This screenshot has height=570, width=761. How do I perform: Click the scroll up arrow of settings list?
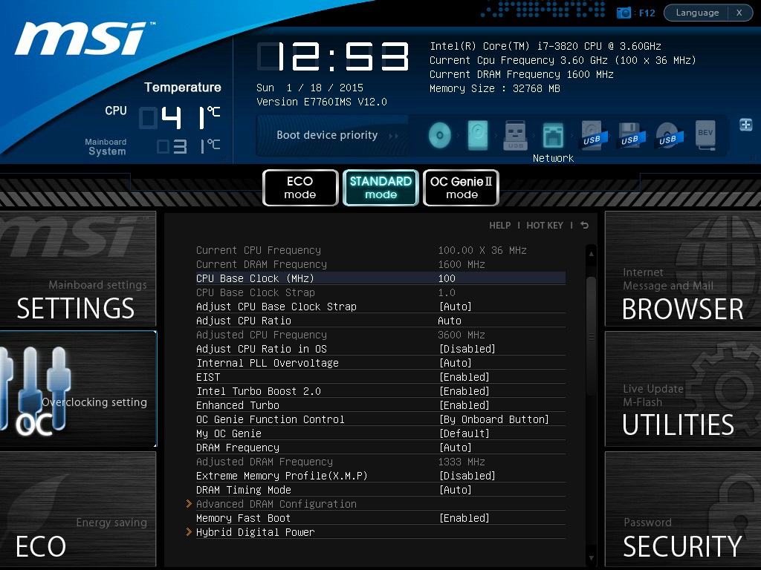[x=591, y=254]
